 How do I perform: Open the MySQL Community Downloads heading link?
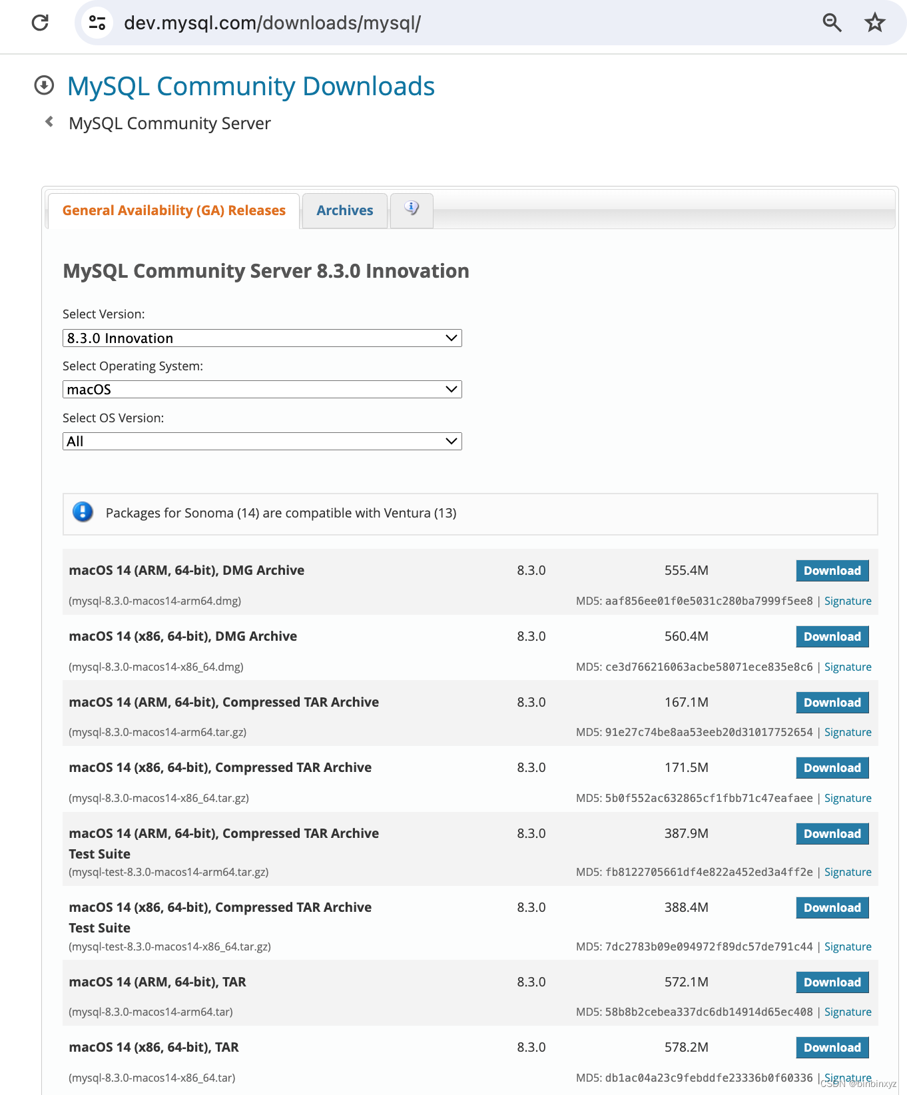[x=251, y=86]
